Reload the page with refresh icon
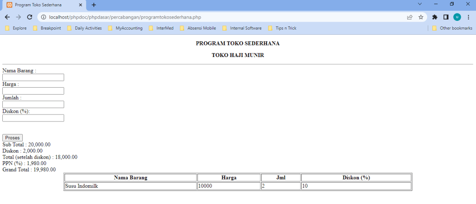476x204 pixels. pyautogui.click(x=30, y=17)
